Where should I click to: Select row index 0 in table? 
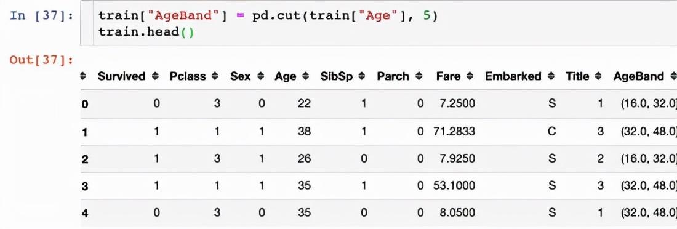pos(85,104)
